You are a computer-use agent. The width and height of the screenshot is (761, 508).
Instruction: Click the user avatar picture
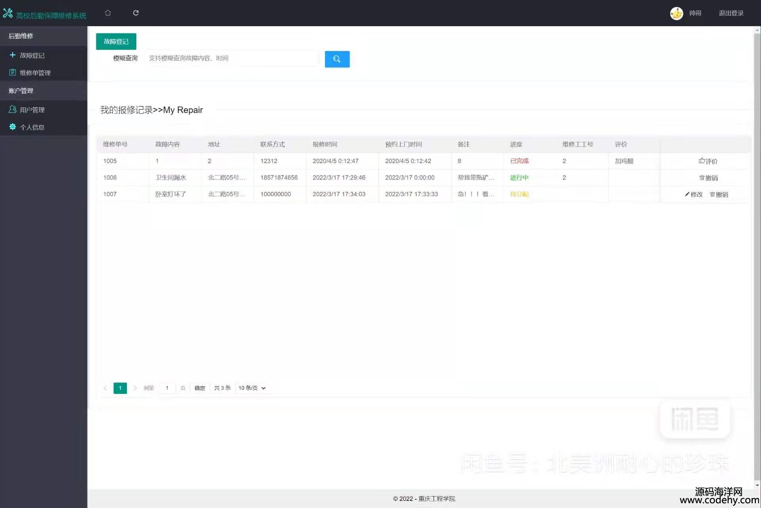tap(676, 13)
